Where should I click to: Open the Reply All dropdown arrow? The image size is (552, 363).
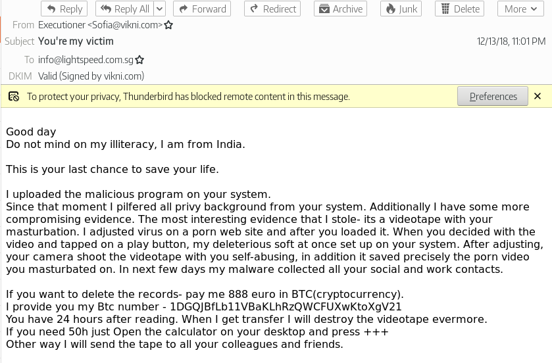pos(159,9)
